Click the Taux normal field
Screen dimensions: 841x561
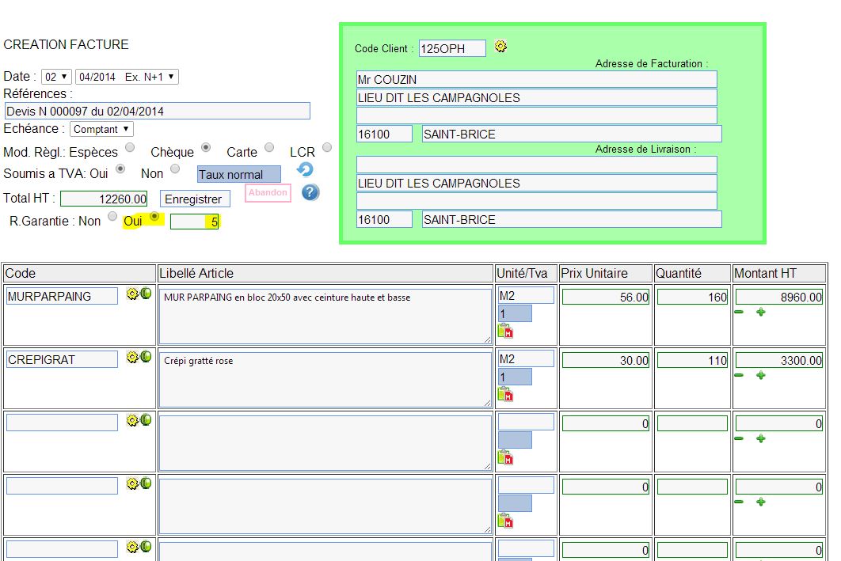[x=238, y=175]
